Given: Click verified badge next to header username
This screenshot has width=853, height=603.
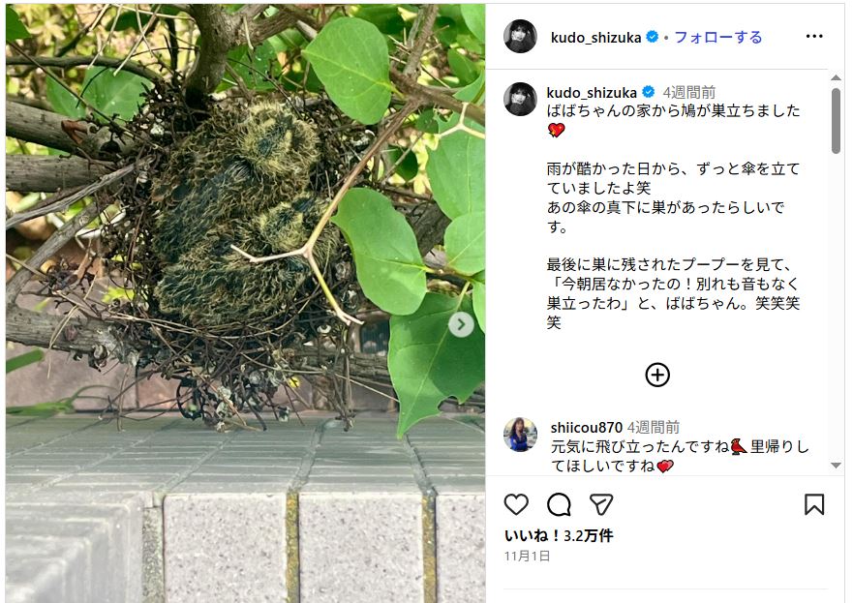Looking at the screenshot, I should pyautogui.click(x=652, y=37).
